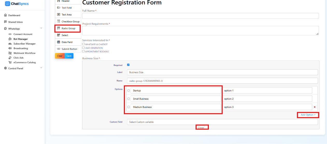Screen dimensions: 327x144
Task: Click the Date Field calendar icon
Action: pos(59,42)
